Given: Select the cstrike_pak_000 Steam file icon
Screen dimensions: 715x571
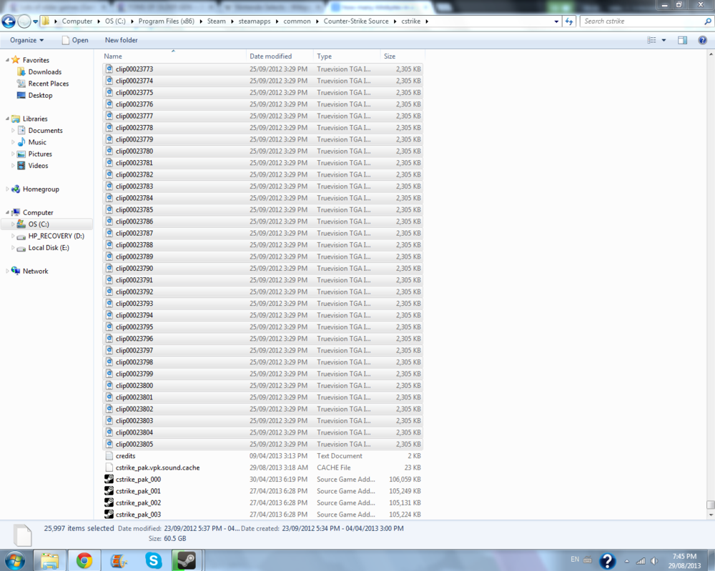Looking at the screenshot, I should tap(109, 480).
